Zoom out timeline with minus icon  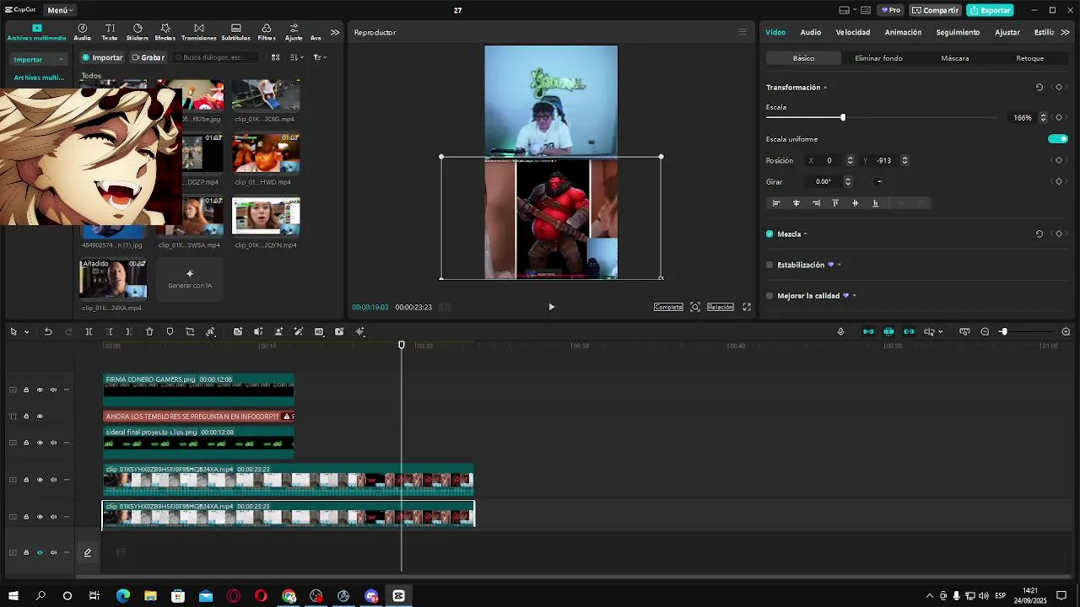click(985, 331)
